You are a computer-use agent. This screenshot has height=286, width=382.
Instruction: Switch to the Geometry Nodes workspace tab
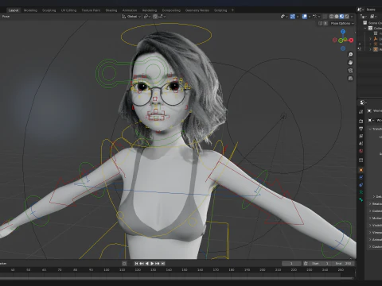point(197,10)
